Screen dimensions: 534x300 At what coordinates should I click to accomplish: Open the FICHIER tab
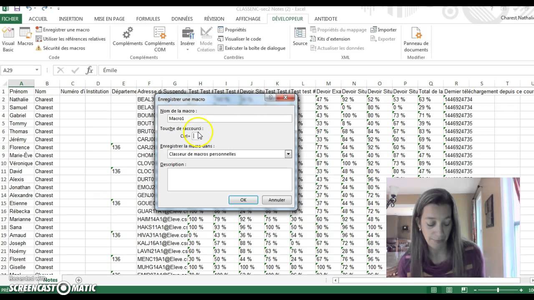(10, 19)
